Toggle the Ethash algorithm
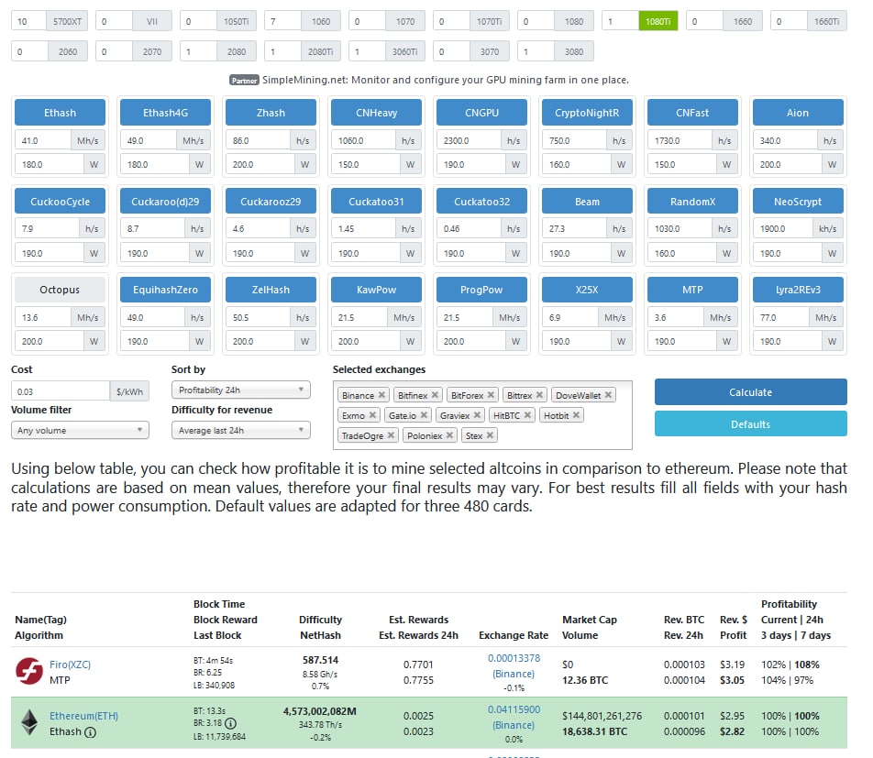The image size is (873, 758). click(x=60, y=113)
